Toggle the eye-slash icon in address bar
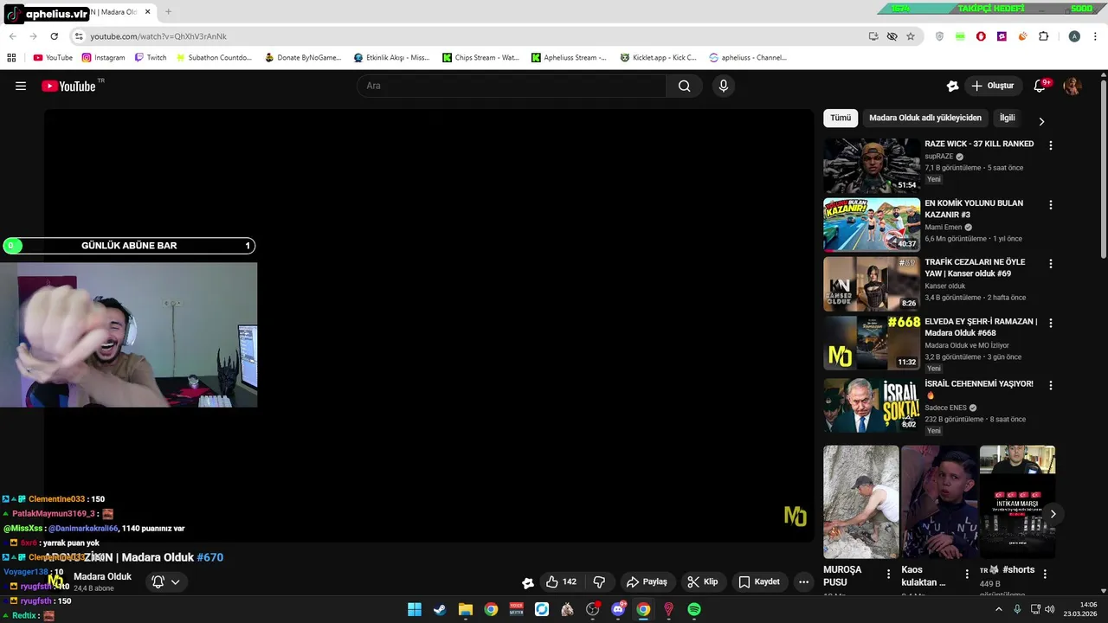The image size is (1108, 623). pos(892,36)
